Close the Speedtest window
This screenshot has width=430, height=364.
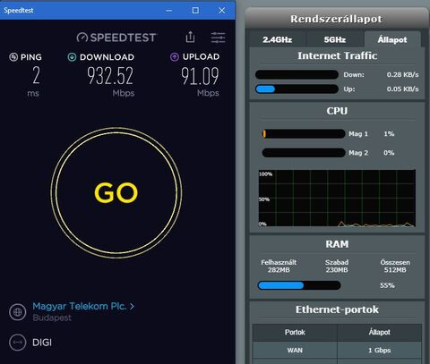(221, 11)
